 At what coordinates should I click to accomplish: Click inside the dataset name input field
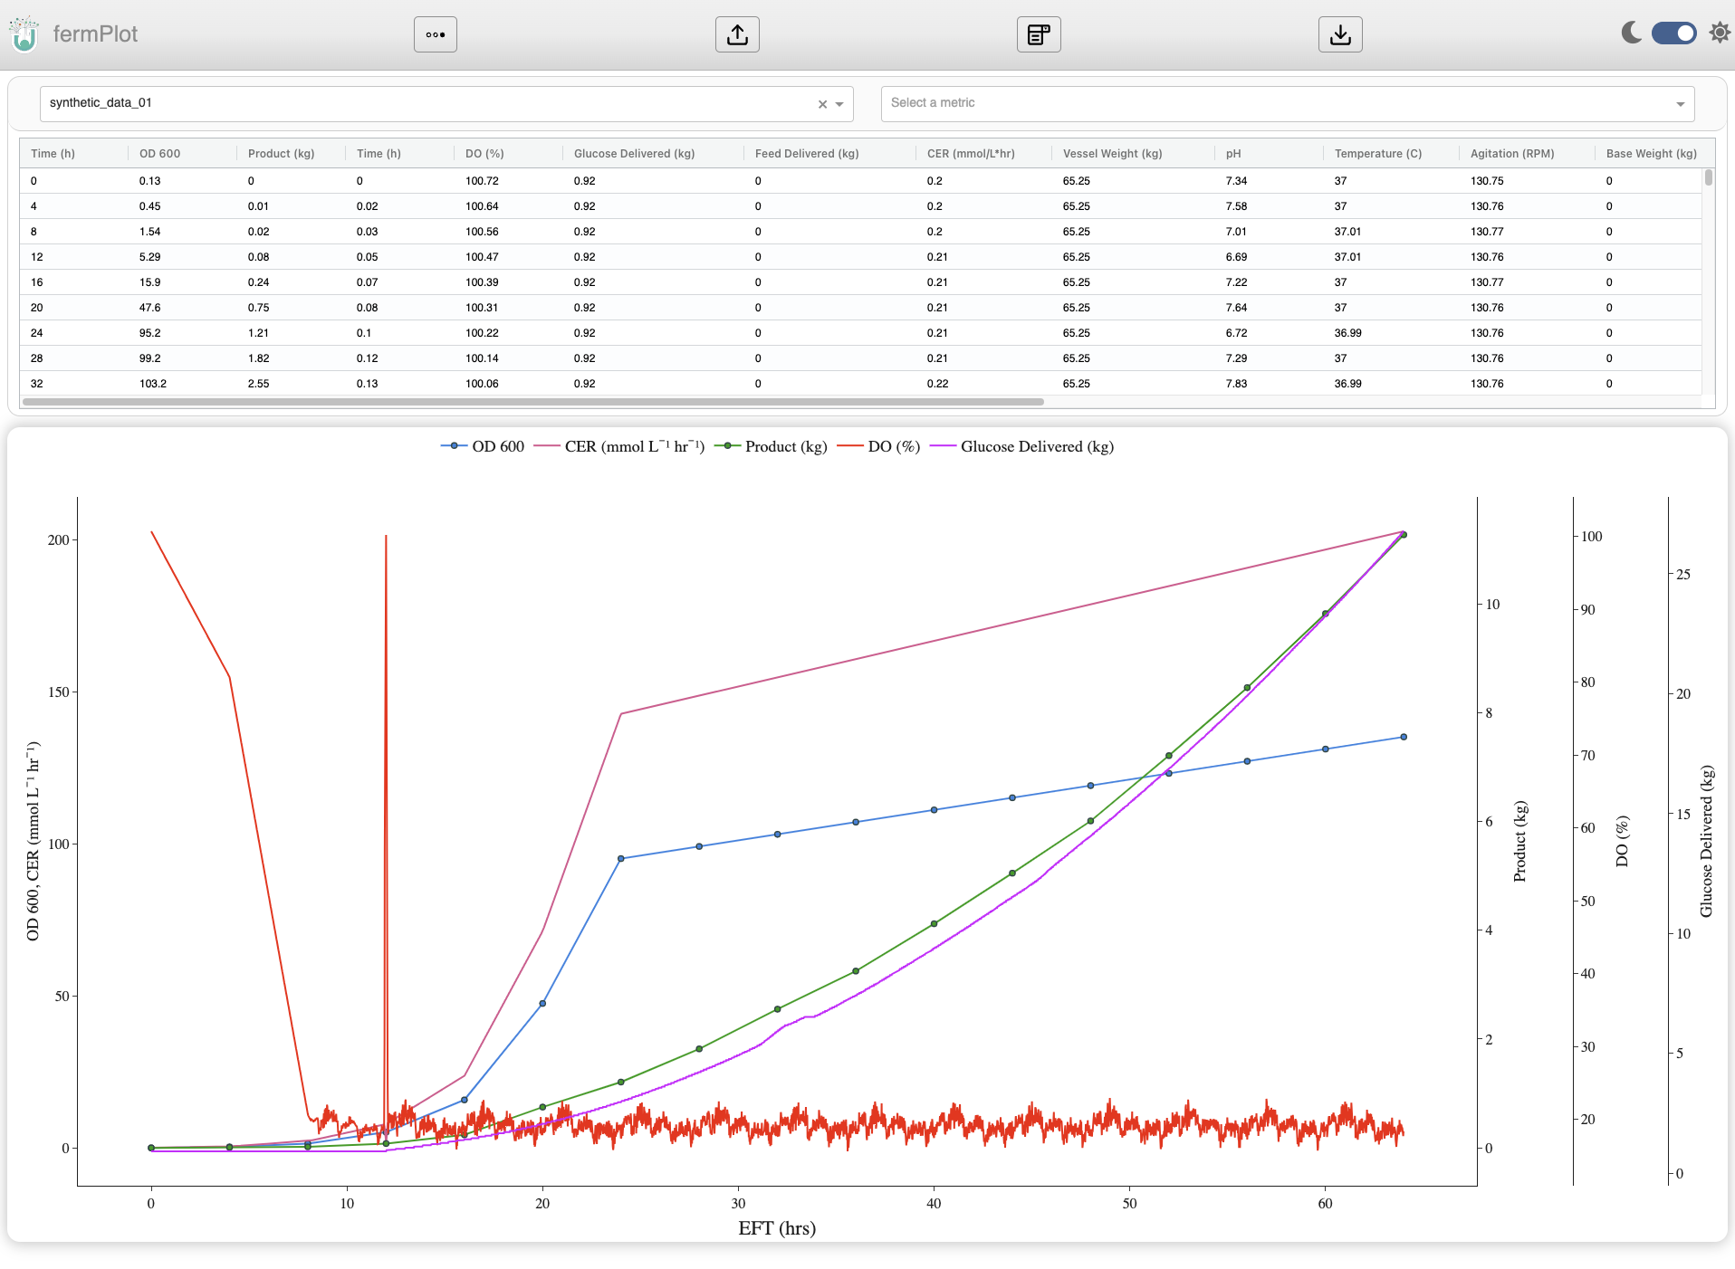click(x=362, y=103)
